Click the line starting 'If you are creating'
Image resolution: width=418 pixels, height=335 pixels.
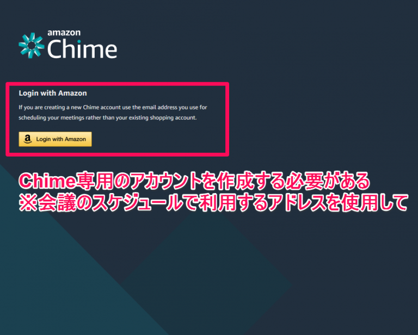[x=113, y=107]
